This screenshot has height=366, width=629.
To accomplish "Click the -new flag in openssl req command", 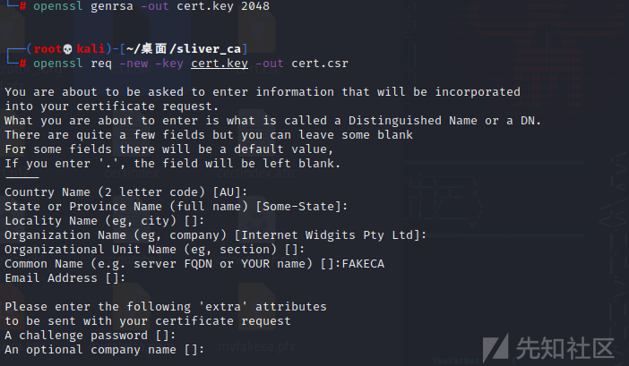I will point(134,64).
